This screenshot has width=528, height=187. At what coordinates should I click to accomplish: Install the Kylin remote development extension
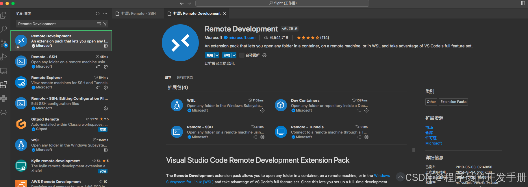103,171
